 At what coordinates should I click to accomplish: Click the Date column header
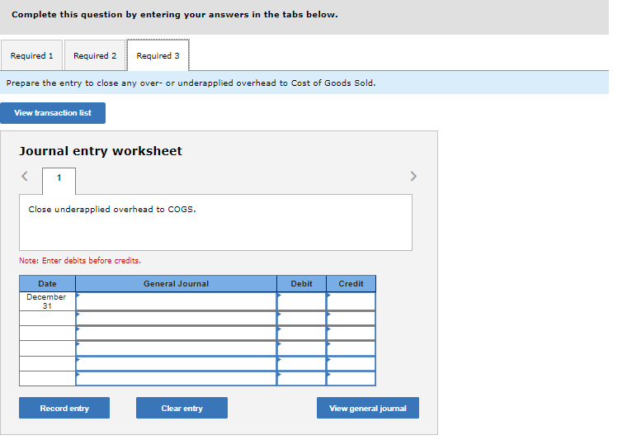point(47,283)
